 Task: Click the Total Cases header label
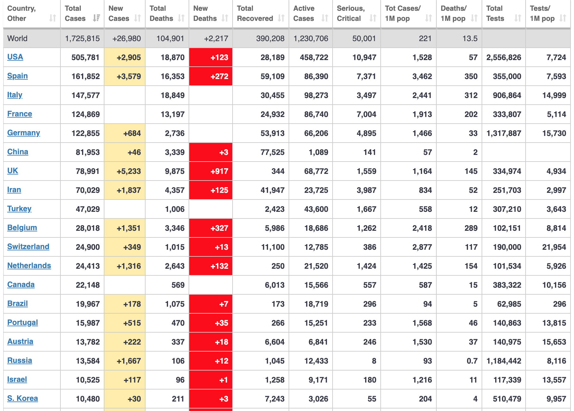pos(75,13)
